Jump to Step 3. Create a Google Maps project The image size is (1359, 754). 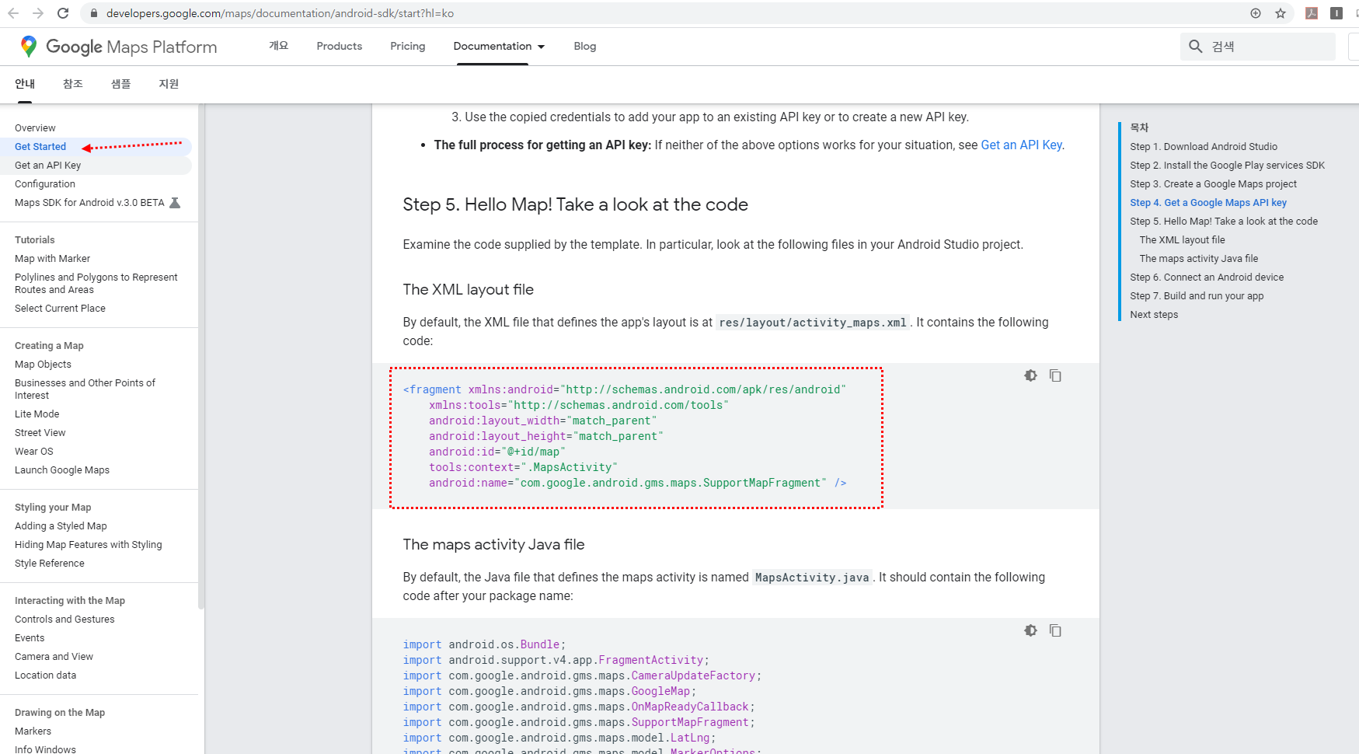click(x=1213, y=184)
